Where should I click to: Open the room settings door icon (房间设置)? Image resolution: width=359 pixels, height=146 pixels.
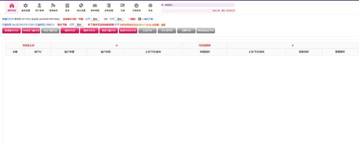tap(109, 6)
